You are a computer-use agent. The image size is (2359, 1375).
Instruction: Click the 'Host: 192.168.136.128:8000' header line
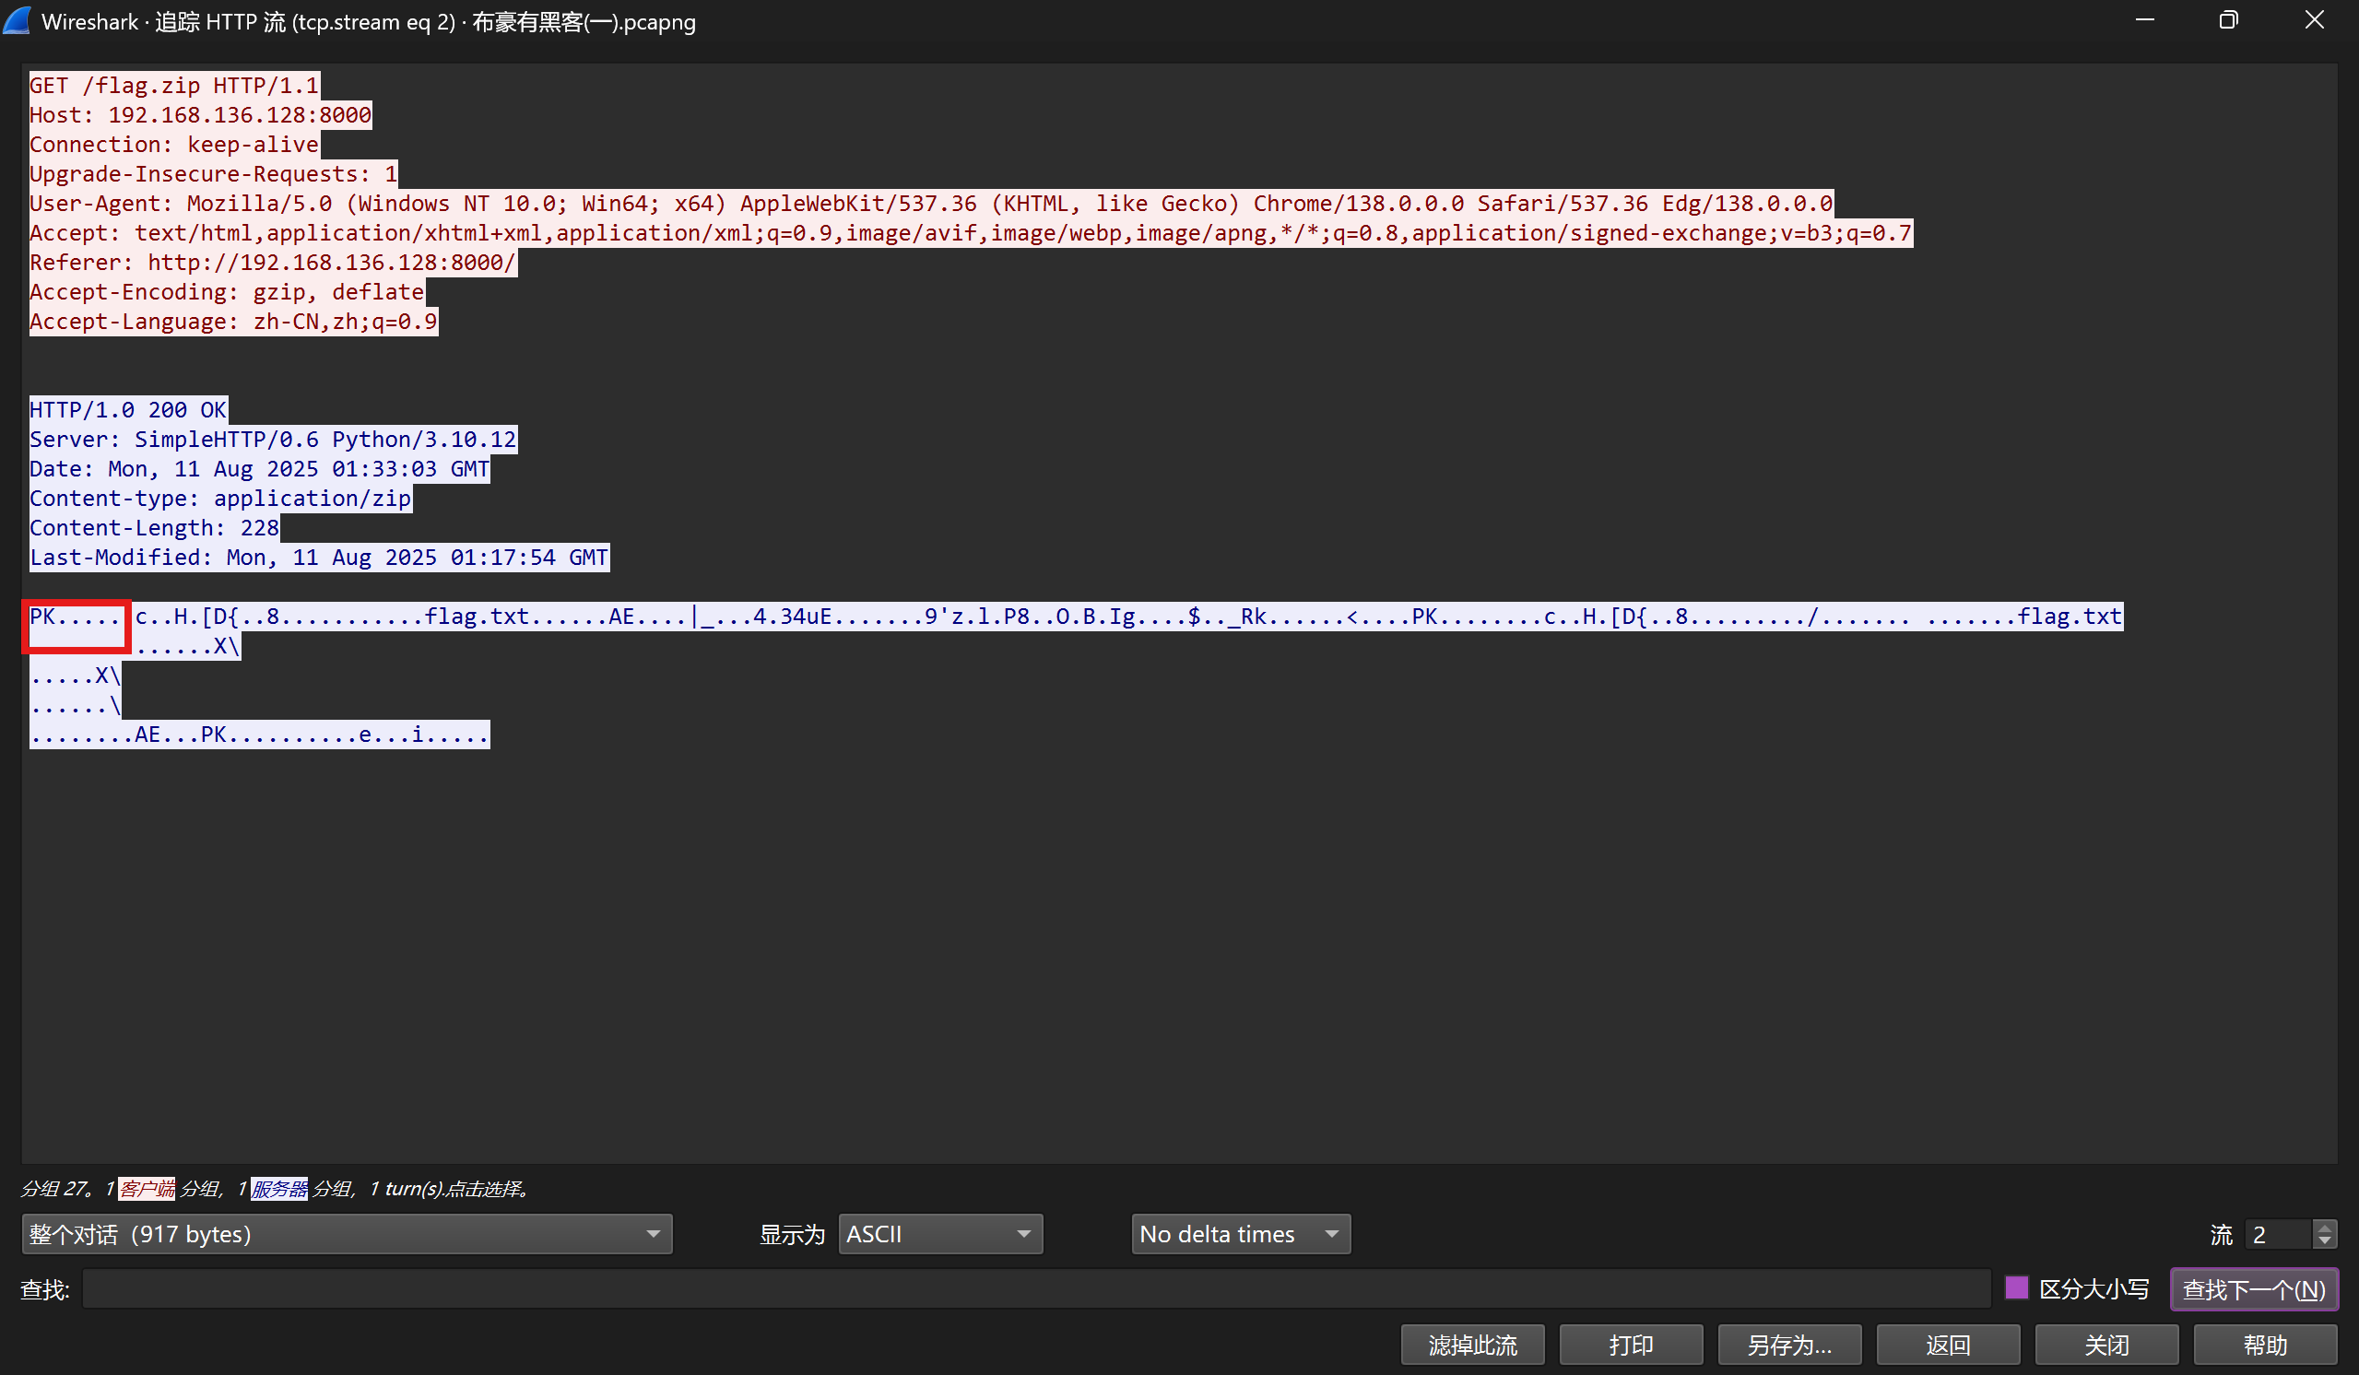click(x=200, y=115)
